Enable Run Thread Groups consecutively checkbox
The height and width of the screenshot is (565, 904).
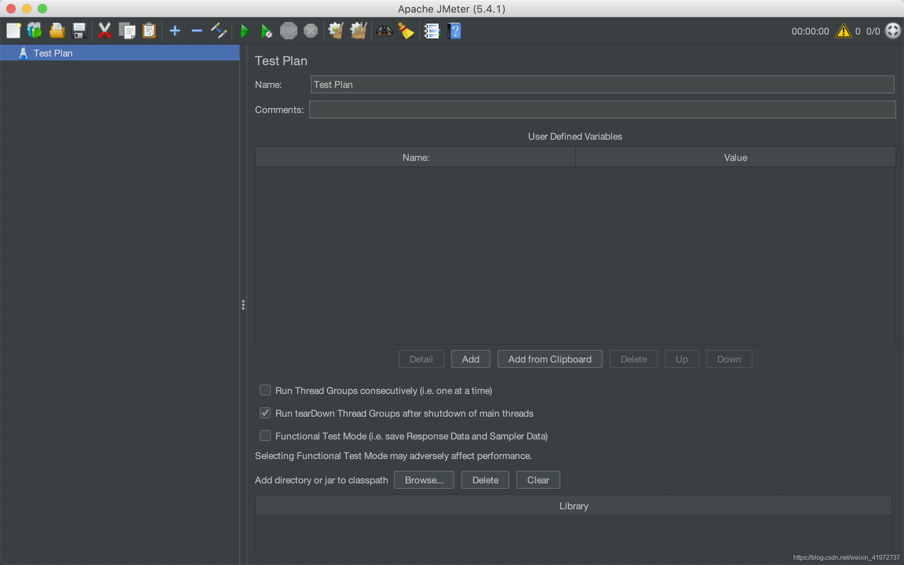pos(265,390)
